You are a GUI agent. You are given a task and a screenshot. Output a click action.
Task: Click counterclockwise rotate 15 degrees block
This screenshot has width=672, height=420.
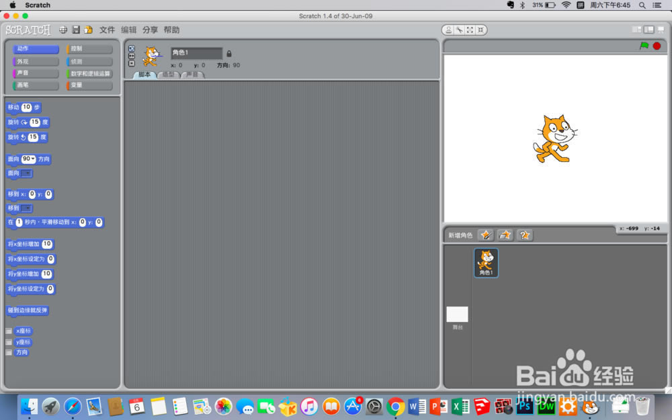point(27,137)
